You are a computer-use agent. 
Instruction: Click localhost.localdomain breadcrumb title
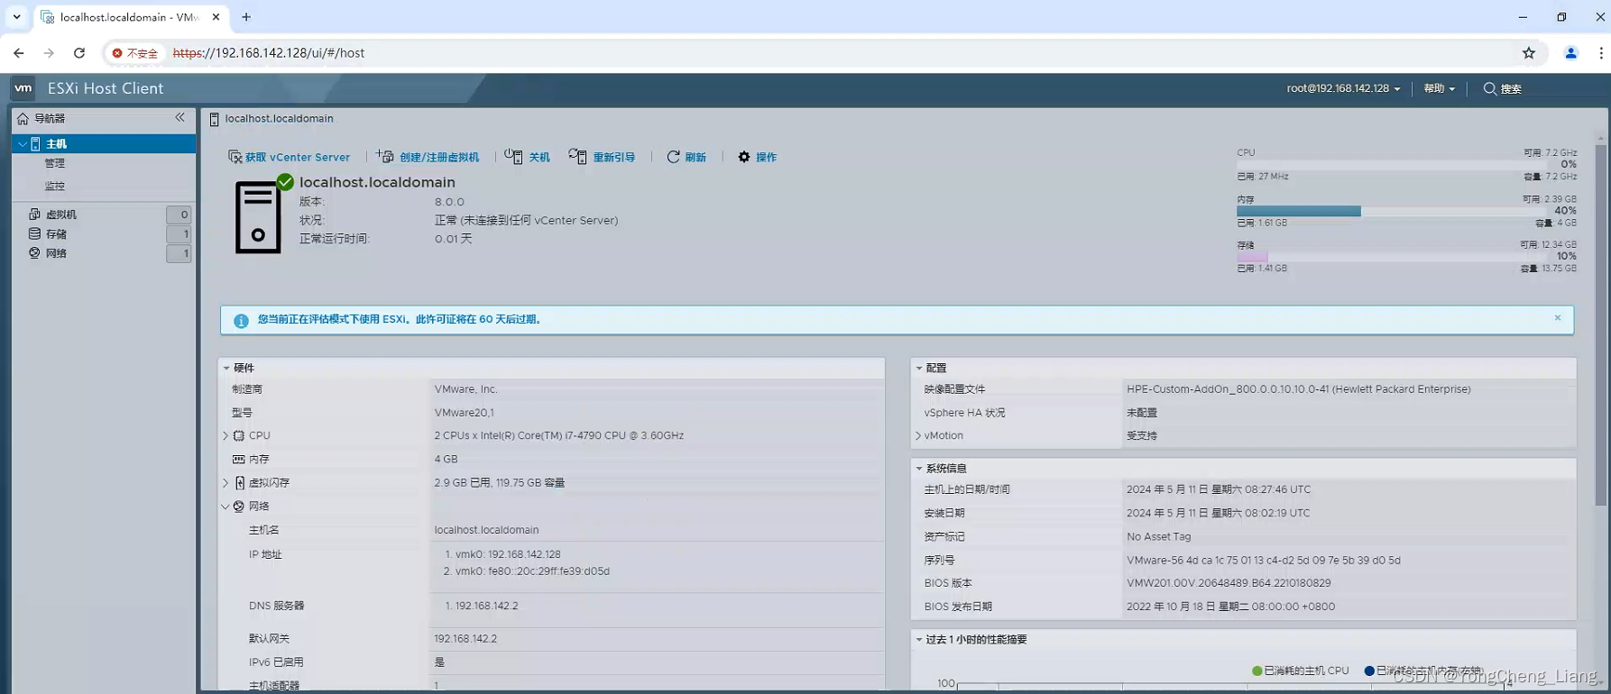pyautogui.click(x=279, y=118)
